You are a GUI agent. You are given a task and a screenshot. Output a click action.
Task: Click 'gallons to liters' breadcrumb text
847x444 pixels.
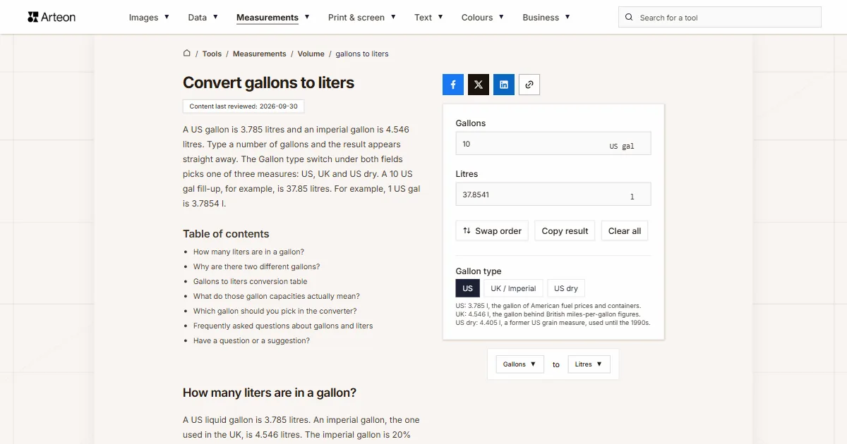pos(362,54)
